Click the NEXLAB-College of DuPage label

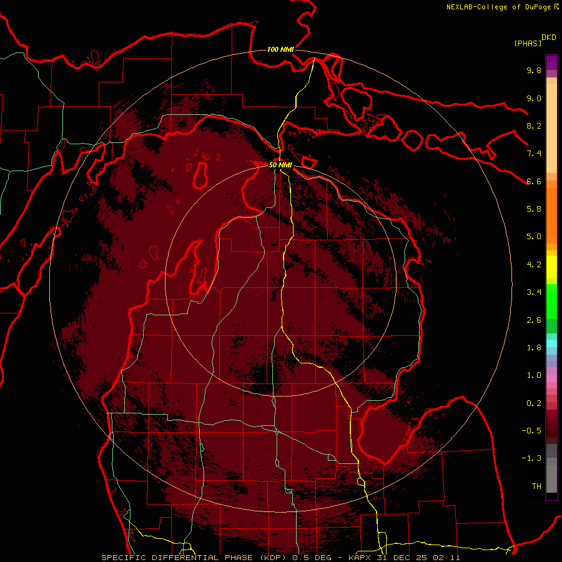tap(498, 7)
